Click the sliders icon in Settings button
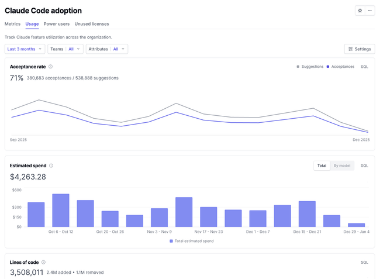 click(350, 49)
